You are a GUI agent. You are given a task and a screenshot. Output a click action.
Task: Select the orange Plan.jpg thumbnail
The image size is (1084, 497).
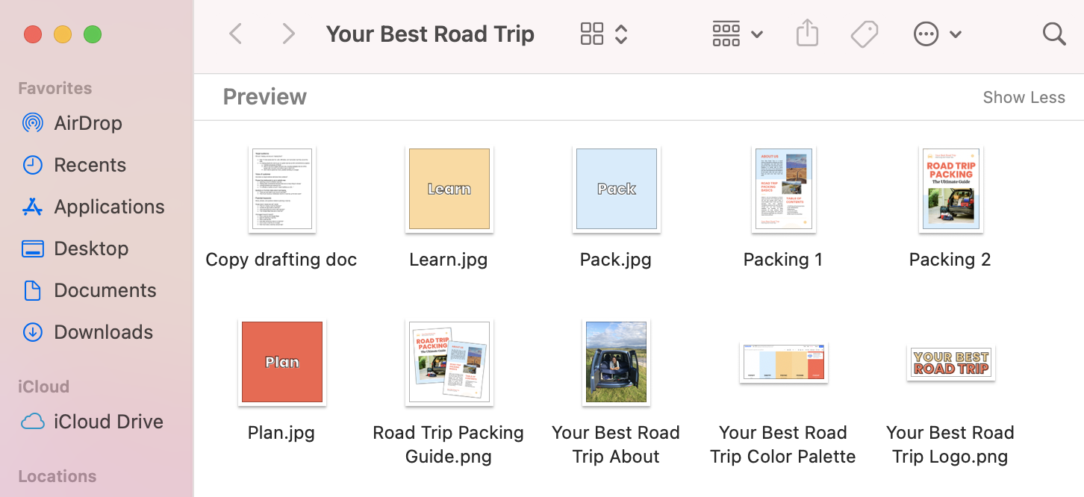(282, 362)
